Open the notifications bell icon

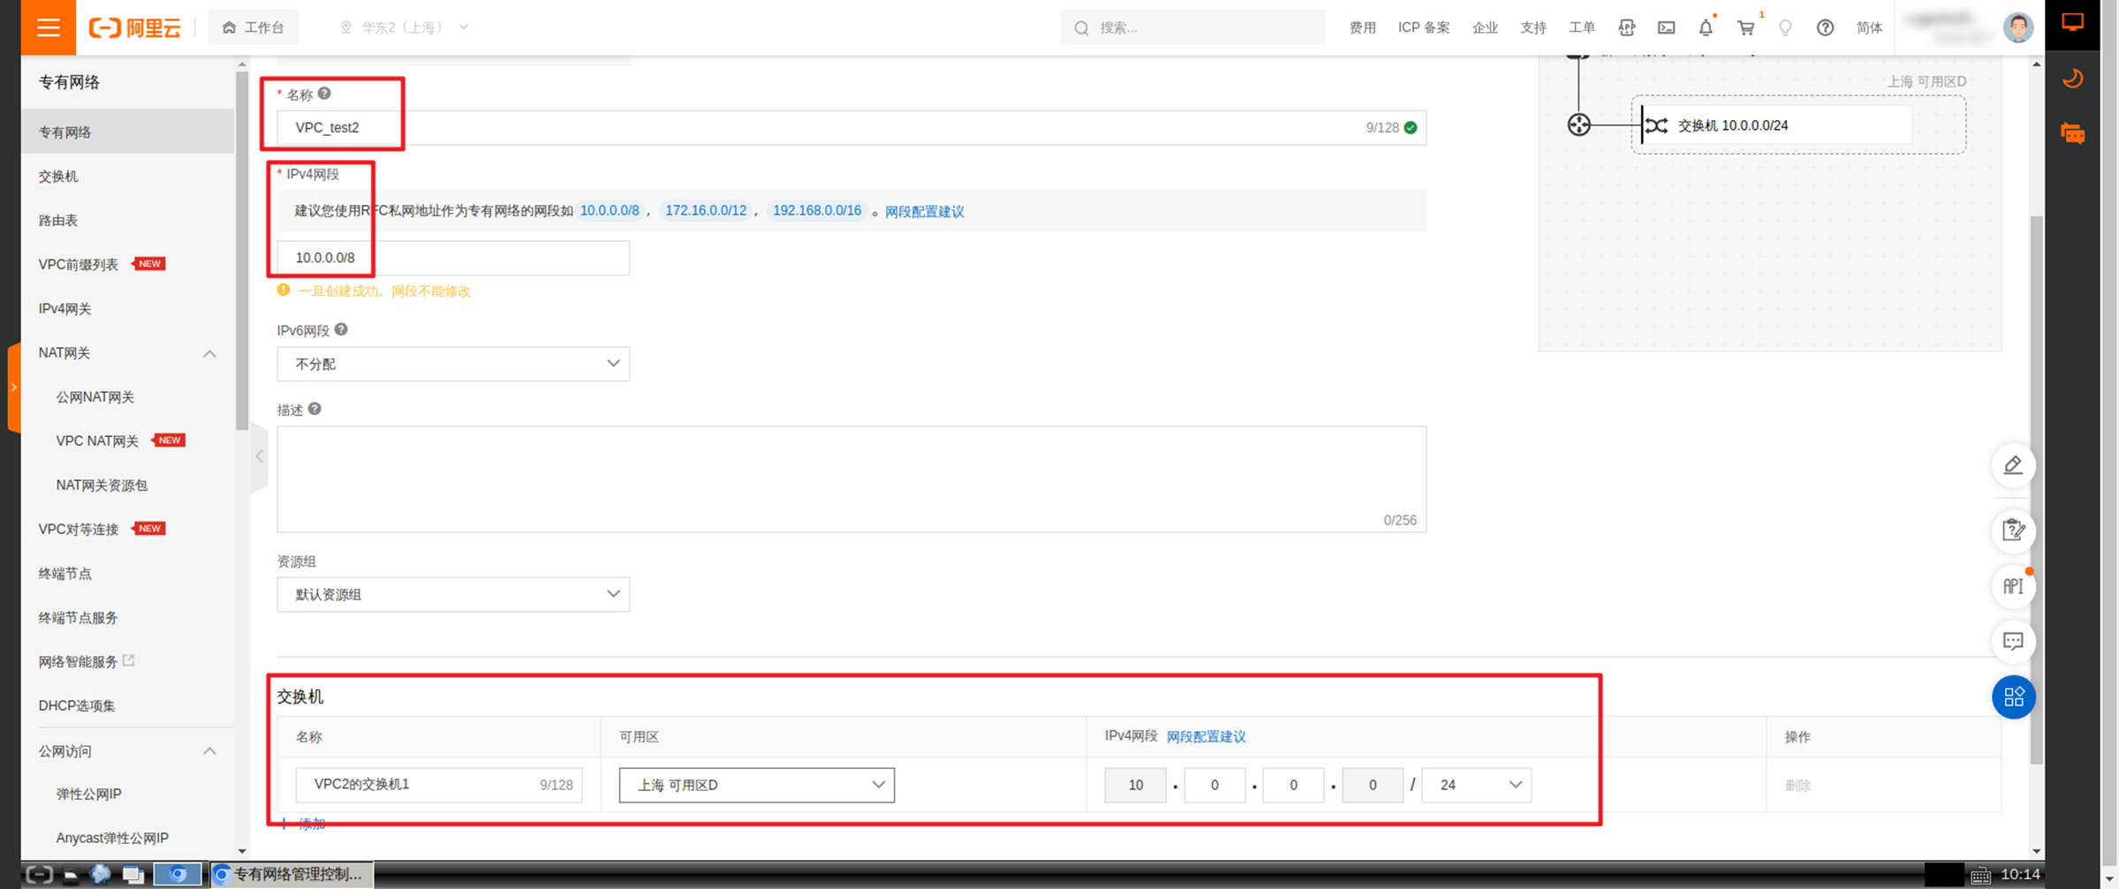click(1706, 27)
